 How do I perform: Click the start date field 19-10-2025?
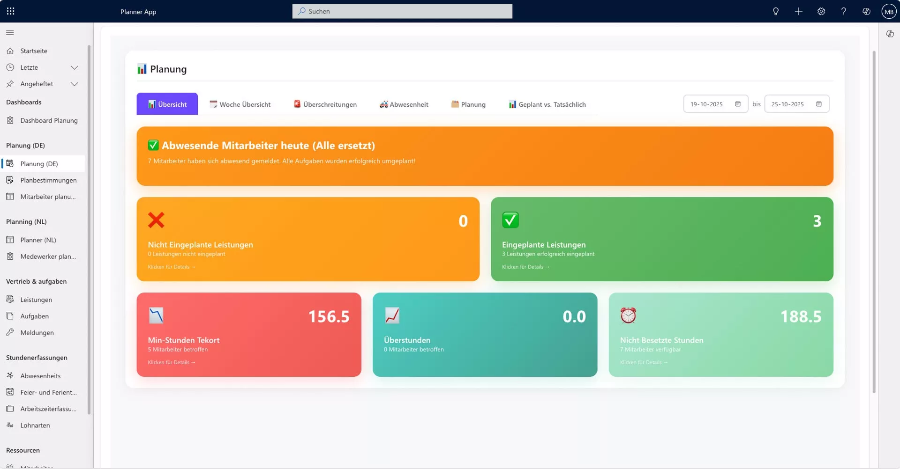tap(715, 104)
